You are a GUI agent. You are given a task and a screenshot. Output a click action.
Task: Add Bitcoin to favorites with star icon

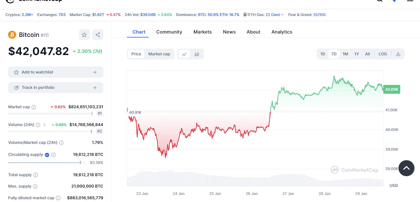point(84,35)
